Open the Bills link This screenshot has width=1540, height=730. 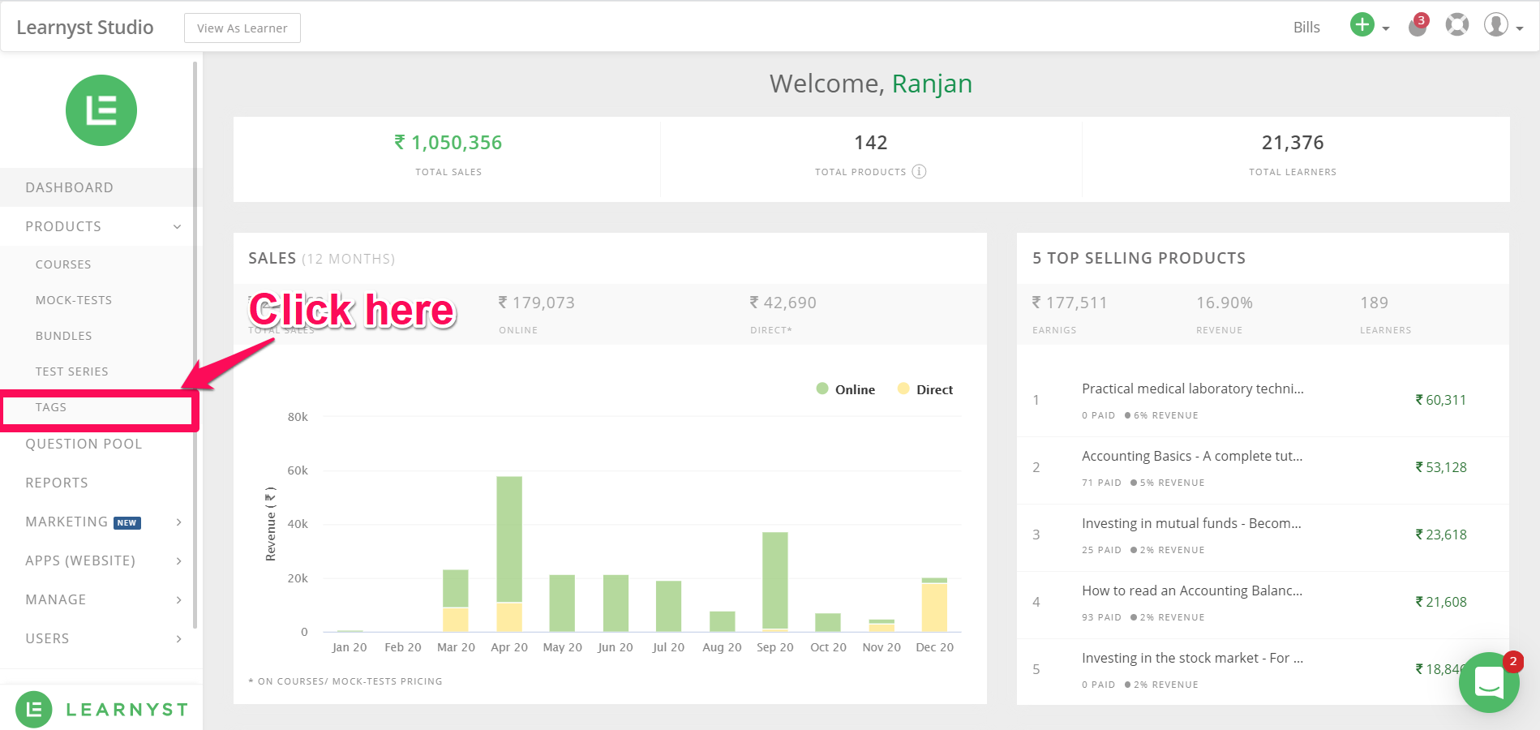[x=1306, y=27]
